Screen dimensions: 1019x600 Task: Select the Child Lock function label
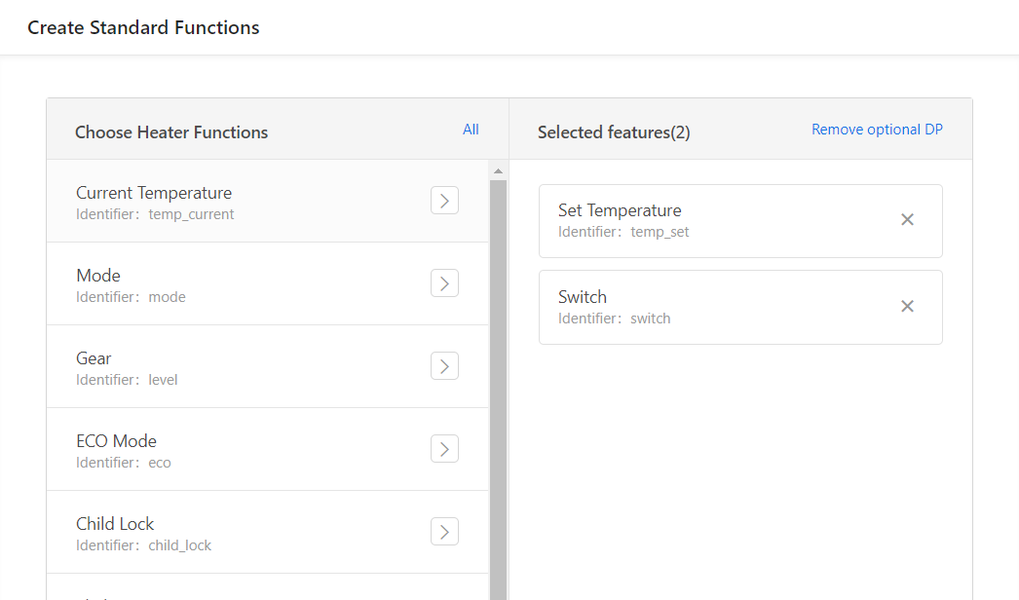pos(115,524)
